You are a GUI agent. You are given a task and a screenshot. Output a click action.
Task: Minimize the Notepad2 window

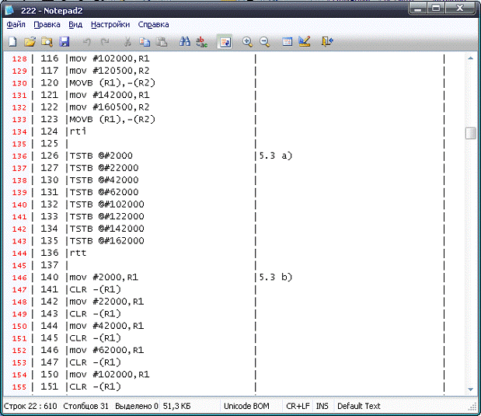[x=417, y=9]
